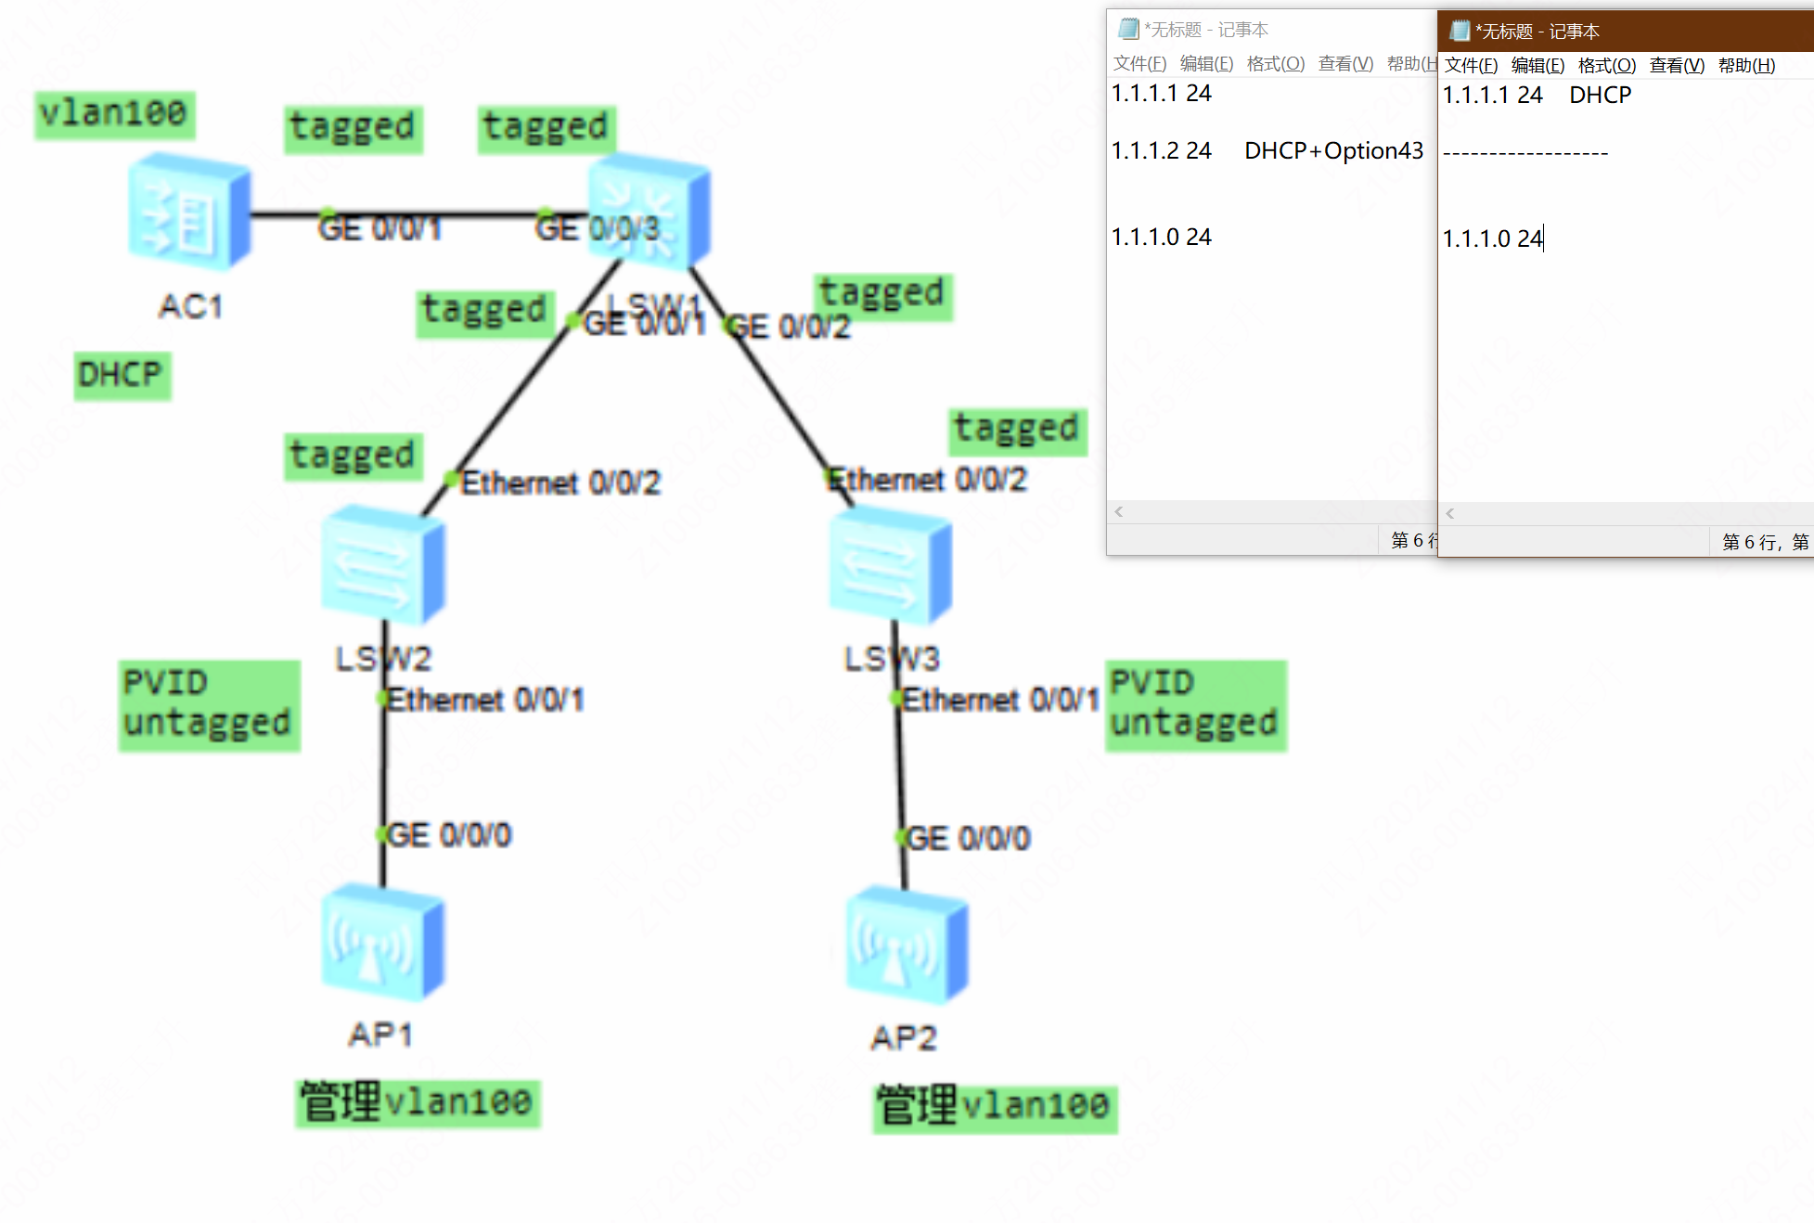Place cursor at '1.1.1.0 24' in front Notepad

tap(1492, 239)
